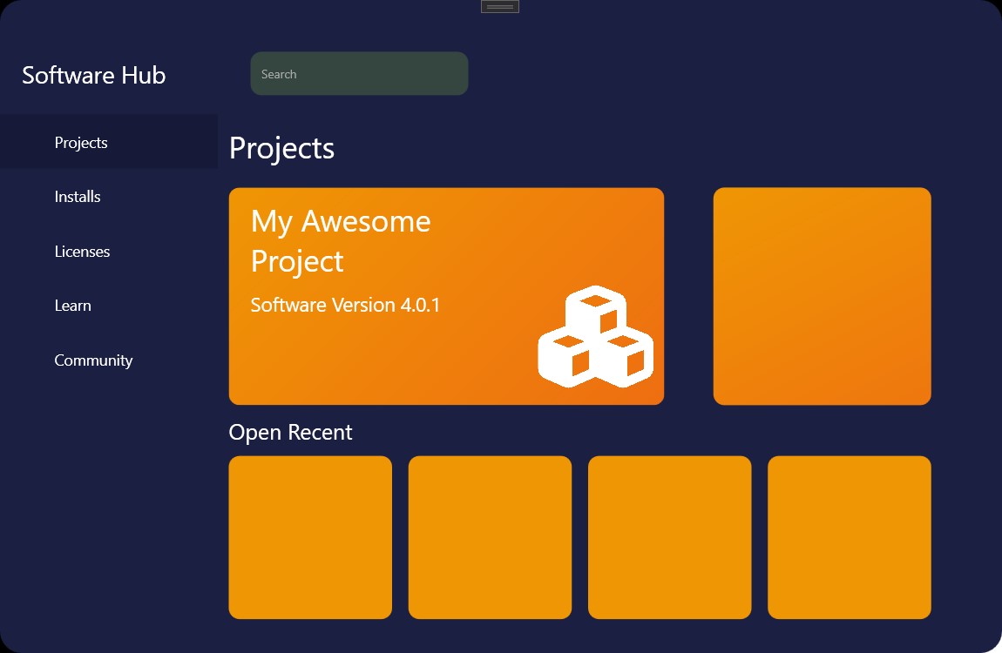1002x653 pixels.
Task: Click the Open Recent section heading
Action: pos(290,432)
